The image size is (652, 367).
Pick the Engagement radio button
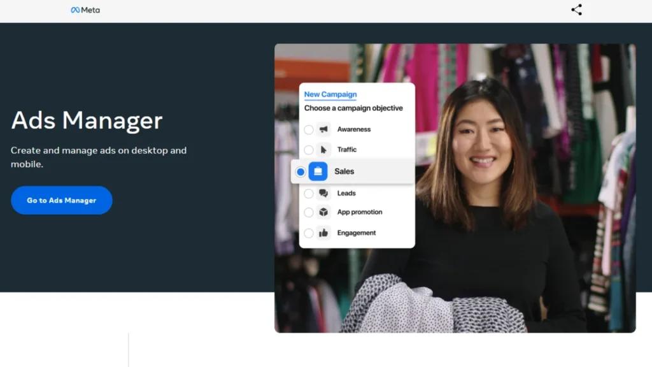point(309,233)
